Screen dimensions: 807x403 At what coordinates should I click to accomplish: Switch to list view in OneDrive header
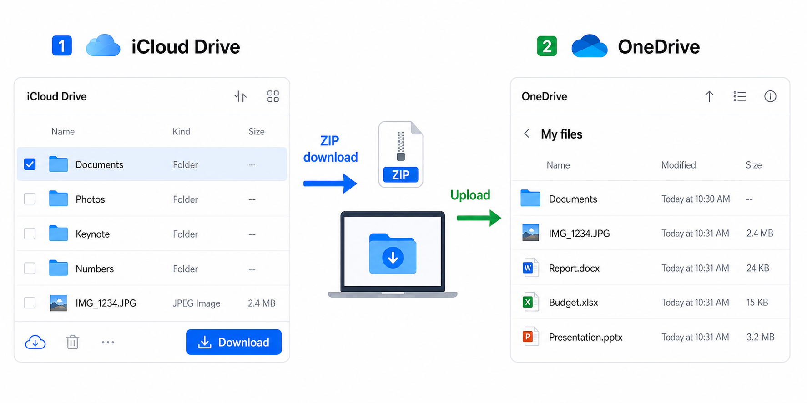point(740,96)
